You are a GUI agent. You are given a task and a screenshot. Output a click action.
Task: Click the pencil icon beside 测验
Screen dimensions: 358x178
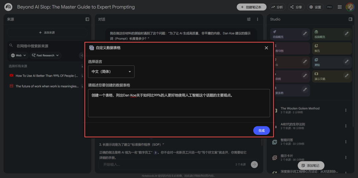click(x=347, y=61)
